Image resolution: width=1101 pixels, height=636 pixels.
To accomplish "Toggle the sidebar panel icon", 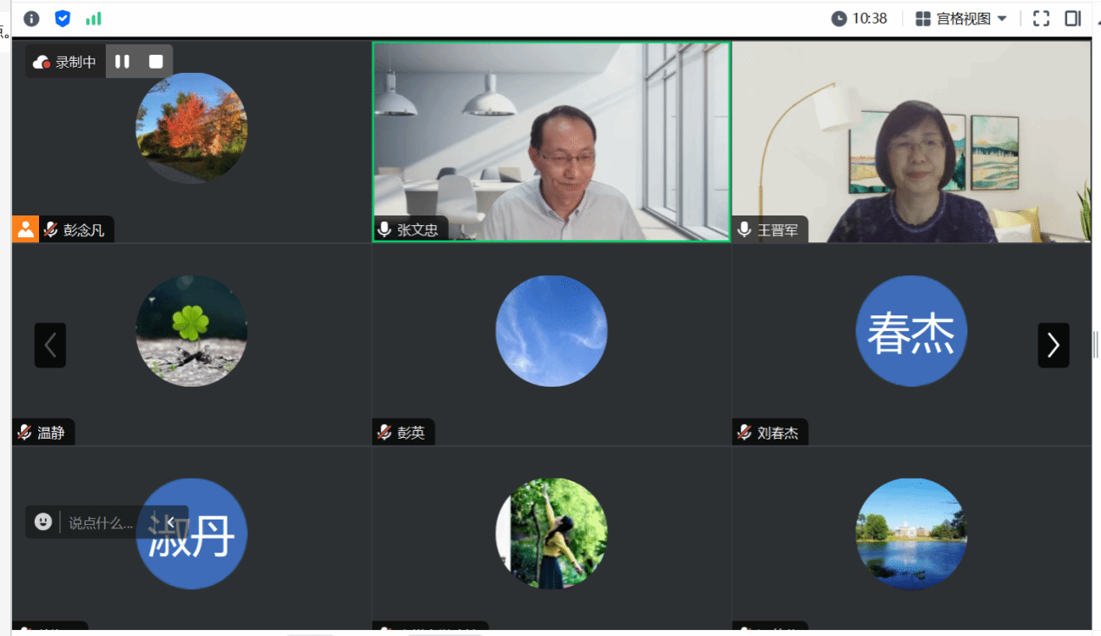I will pyautogui.click(x=1072, y=18).
